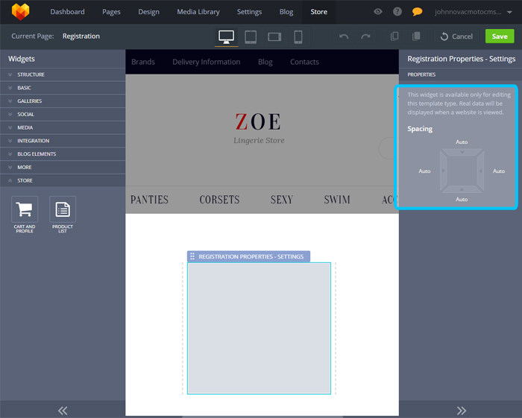522x418 pixels.
Task: Click the left spacing arrow in box
Action: [x=443, y=171]
